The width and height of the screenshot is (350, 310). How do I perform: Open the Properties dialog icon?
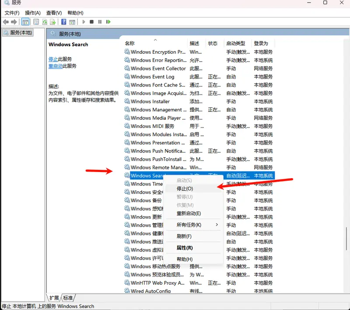pyautogui.click(x=35, y=22)
